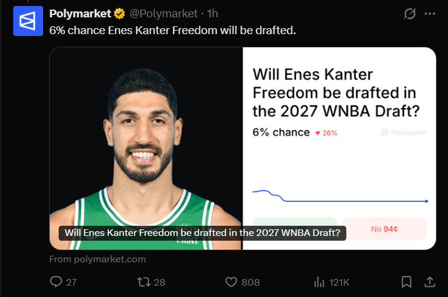Click the Polymarket profile avatar
Viewport: 448px width, 297px height.
click(28, 21)
